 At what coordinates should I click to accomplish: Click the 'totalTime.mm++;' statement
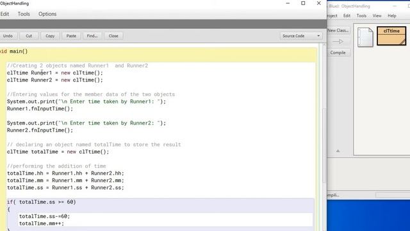point(41,223)
